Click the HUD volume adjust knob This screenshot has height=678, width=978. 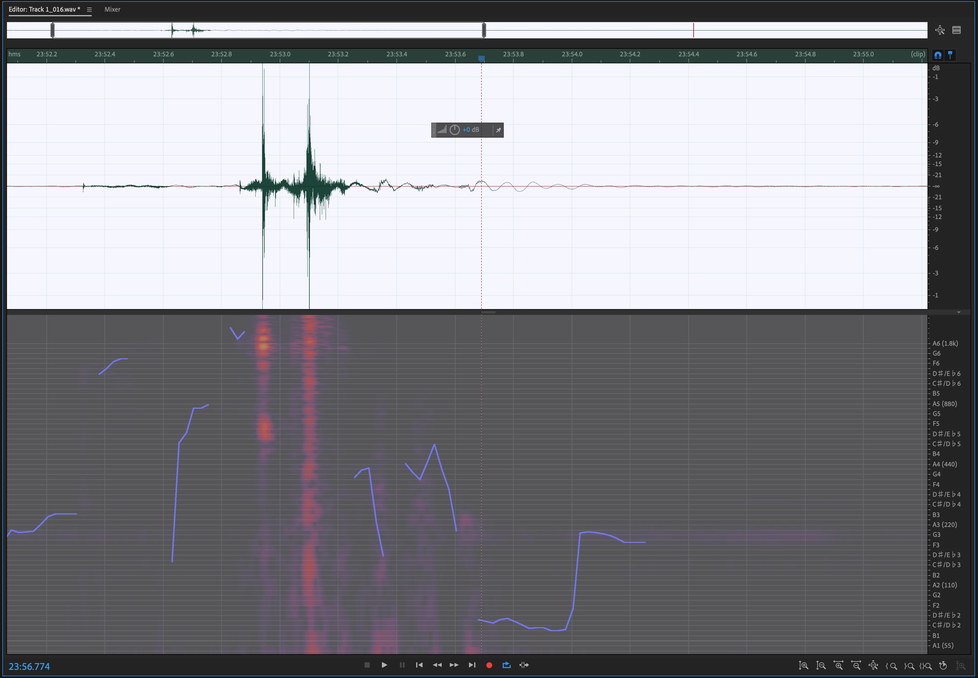454,130
